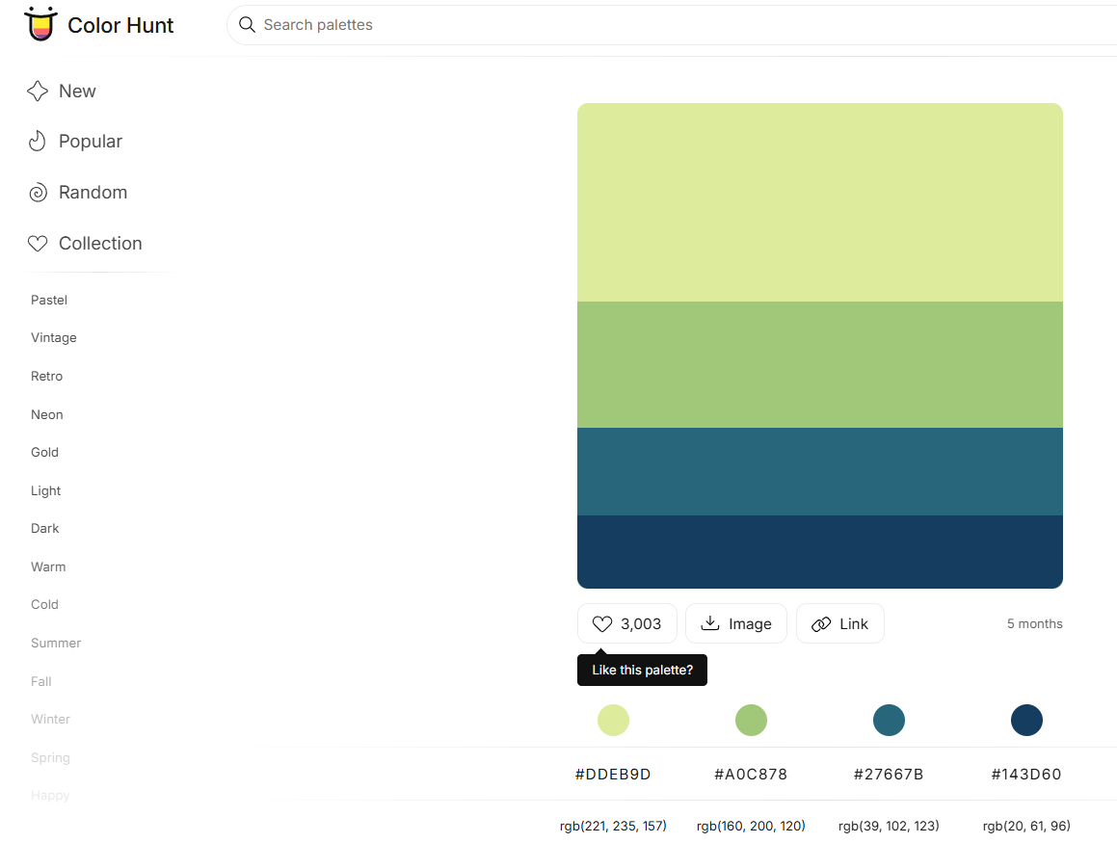Select the navy circle swatch
The image size is (1117, 843).
tap(1026, 720)
